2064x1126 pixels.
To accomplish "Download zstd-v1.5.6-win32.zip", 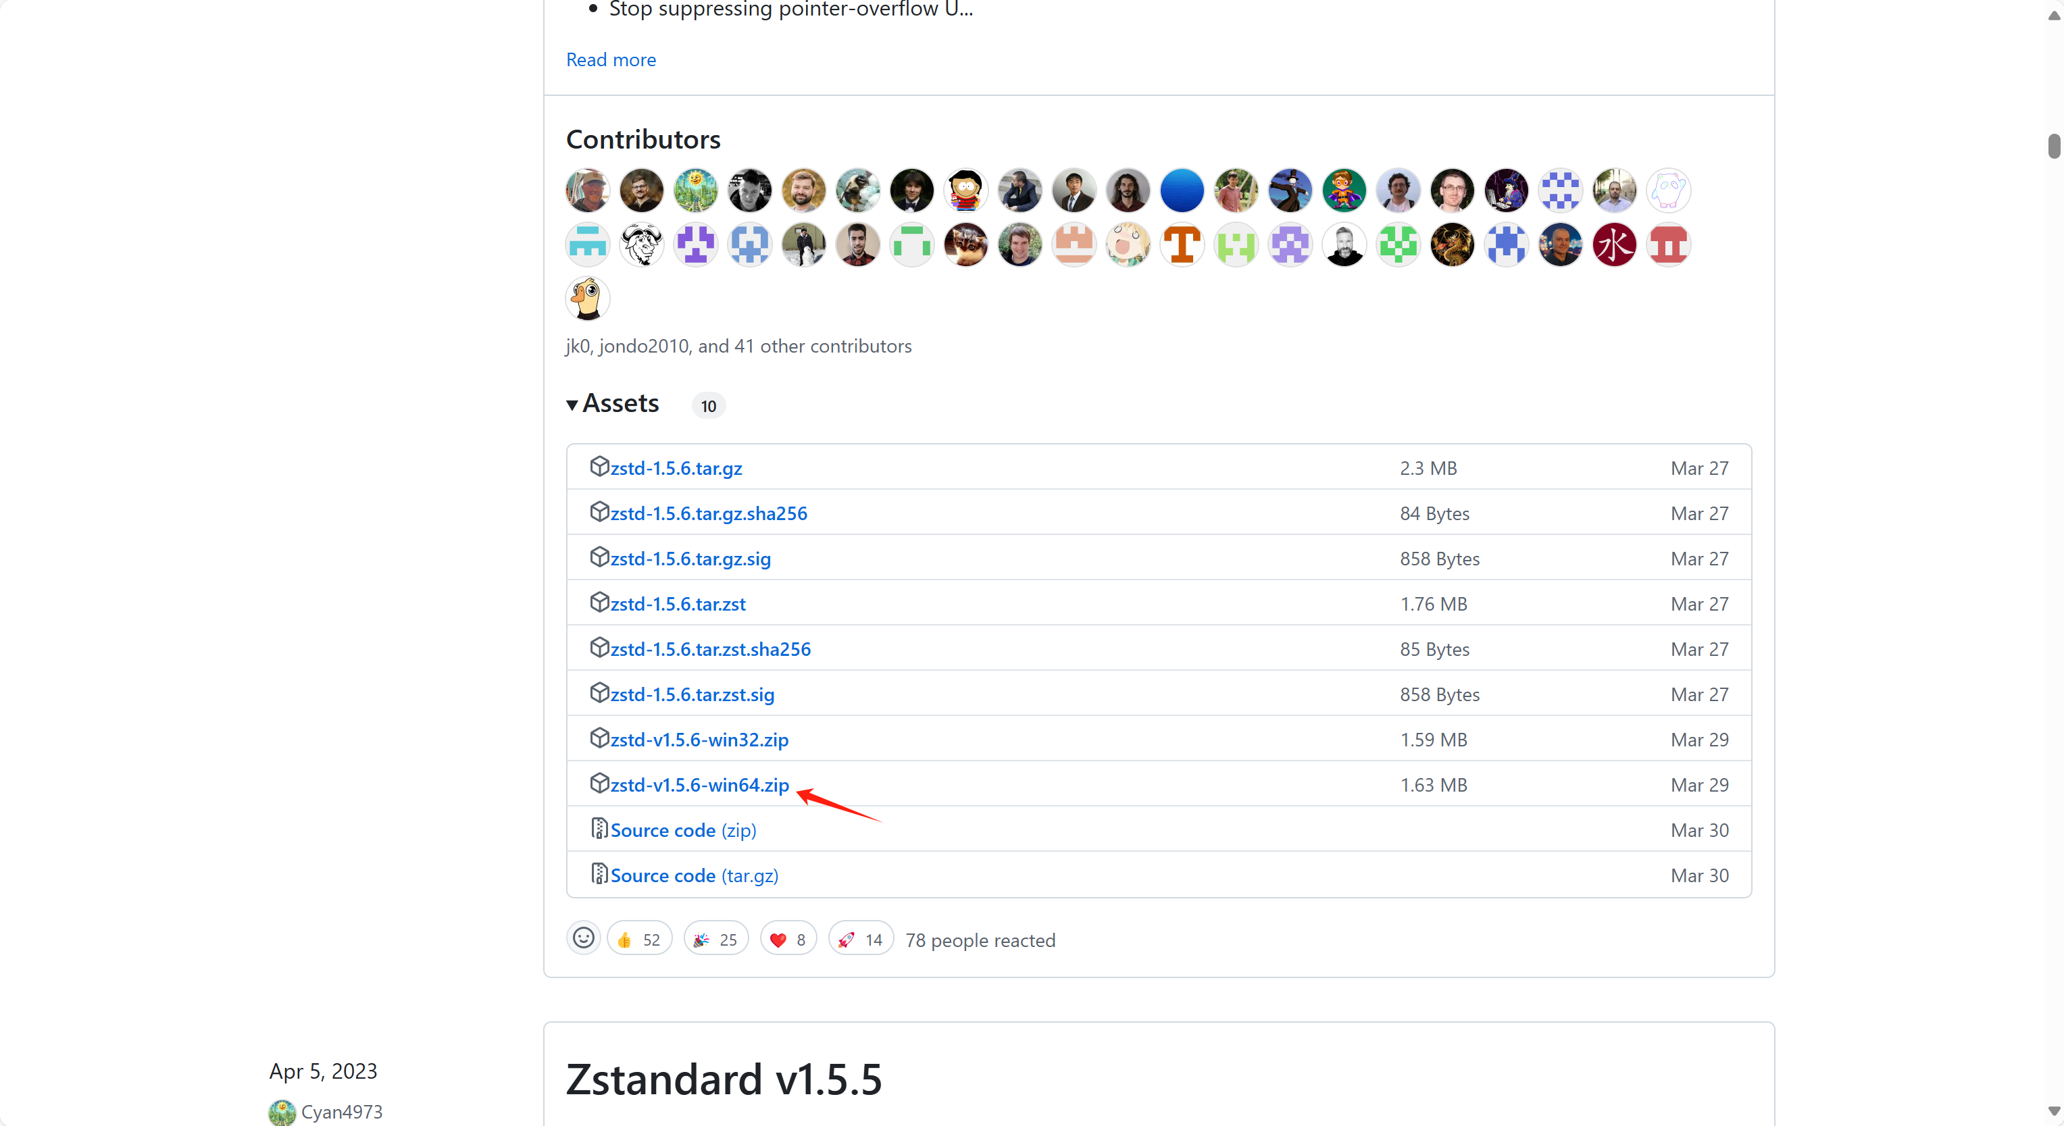I will [699, 739].
